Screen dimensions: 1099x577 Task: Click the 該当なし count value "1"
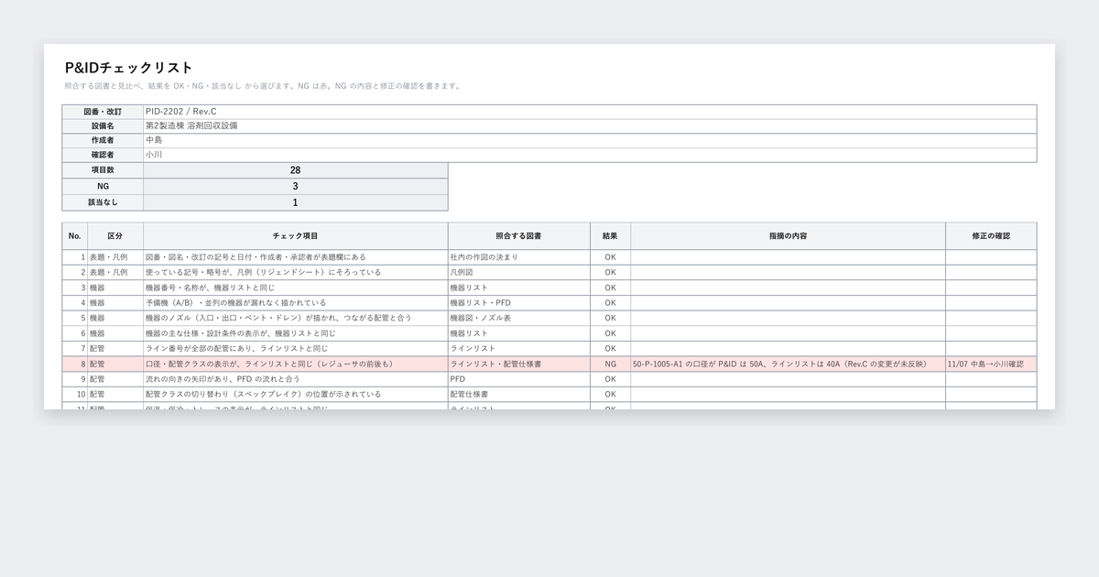(x=296, y=203)
